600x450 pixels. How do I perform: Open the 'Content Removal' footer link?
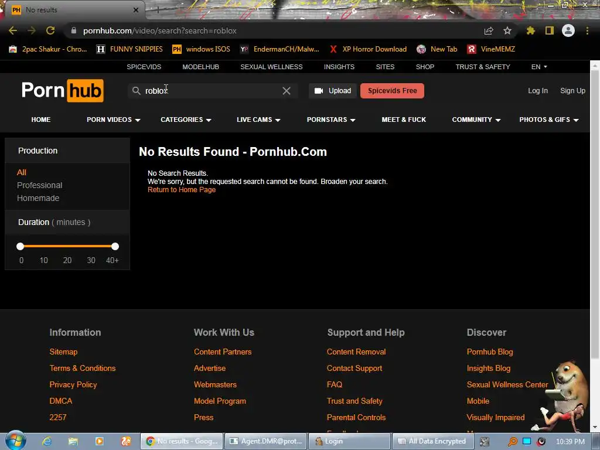click(356, 352)
